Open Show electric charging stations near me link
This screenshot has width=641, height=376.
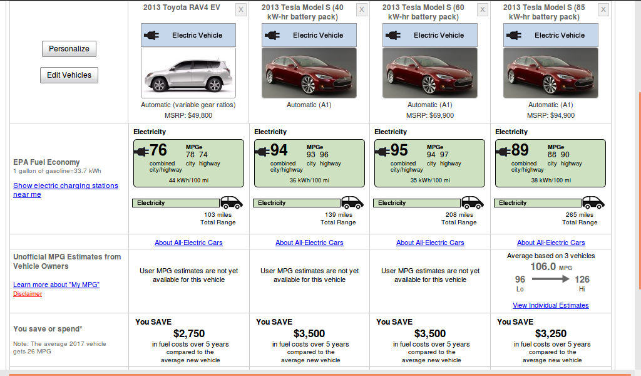click(x=65, y=190)
